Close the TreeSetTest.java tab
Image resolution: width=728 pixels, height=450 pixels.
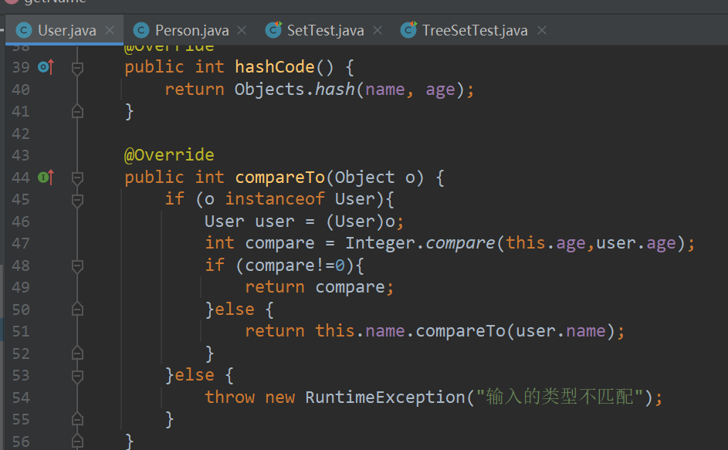click(x=541, y=30)
